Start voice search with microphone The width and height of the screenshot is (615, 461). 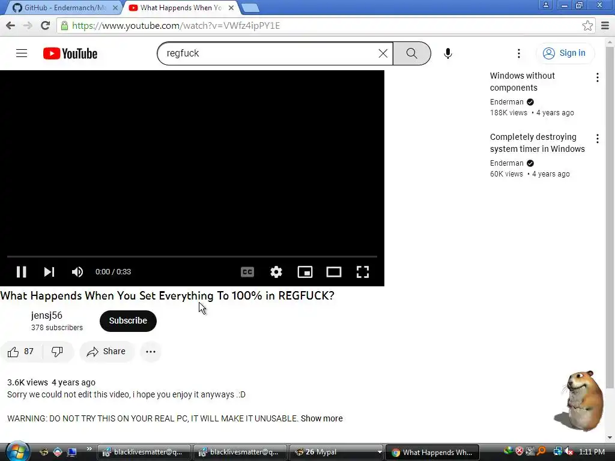click(448, 53)
